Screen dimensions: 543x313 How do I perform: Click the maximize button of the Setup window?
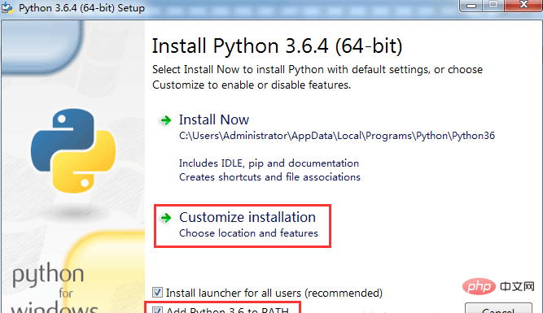pyautogui.click(x=493, y=5)
